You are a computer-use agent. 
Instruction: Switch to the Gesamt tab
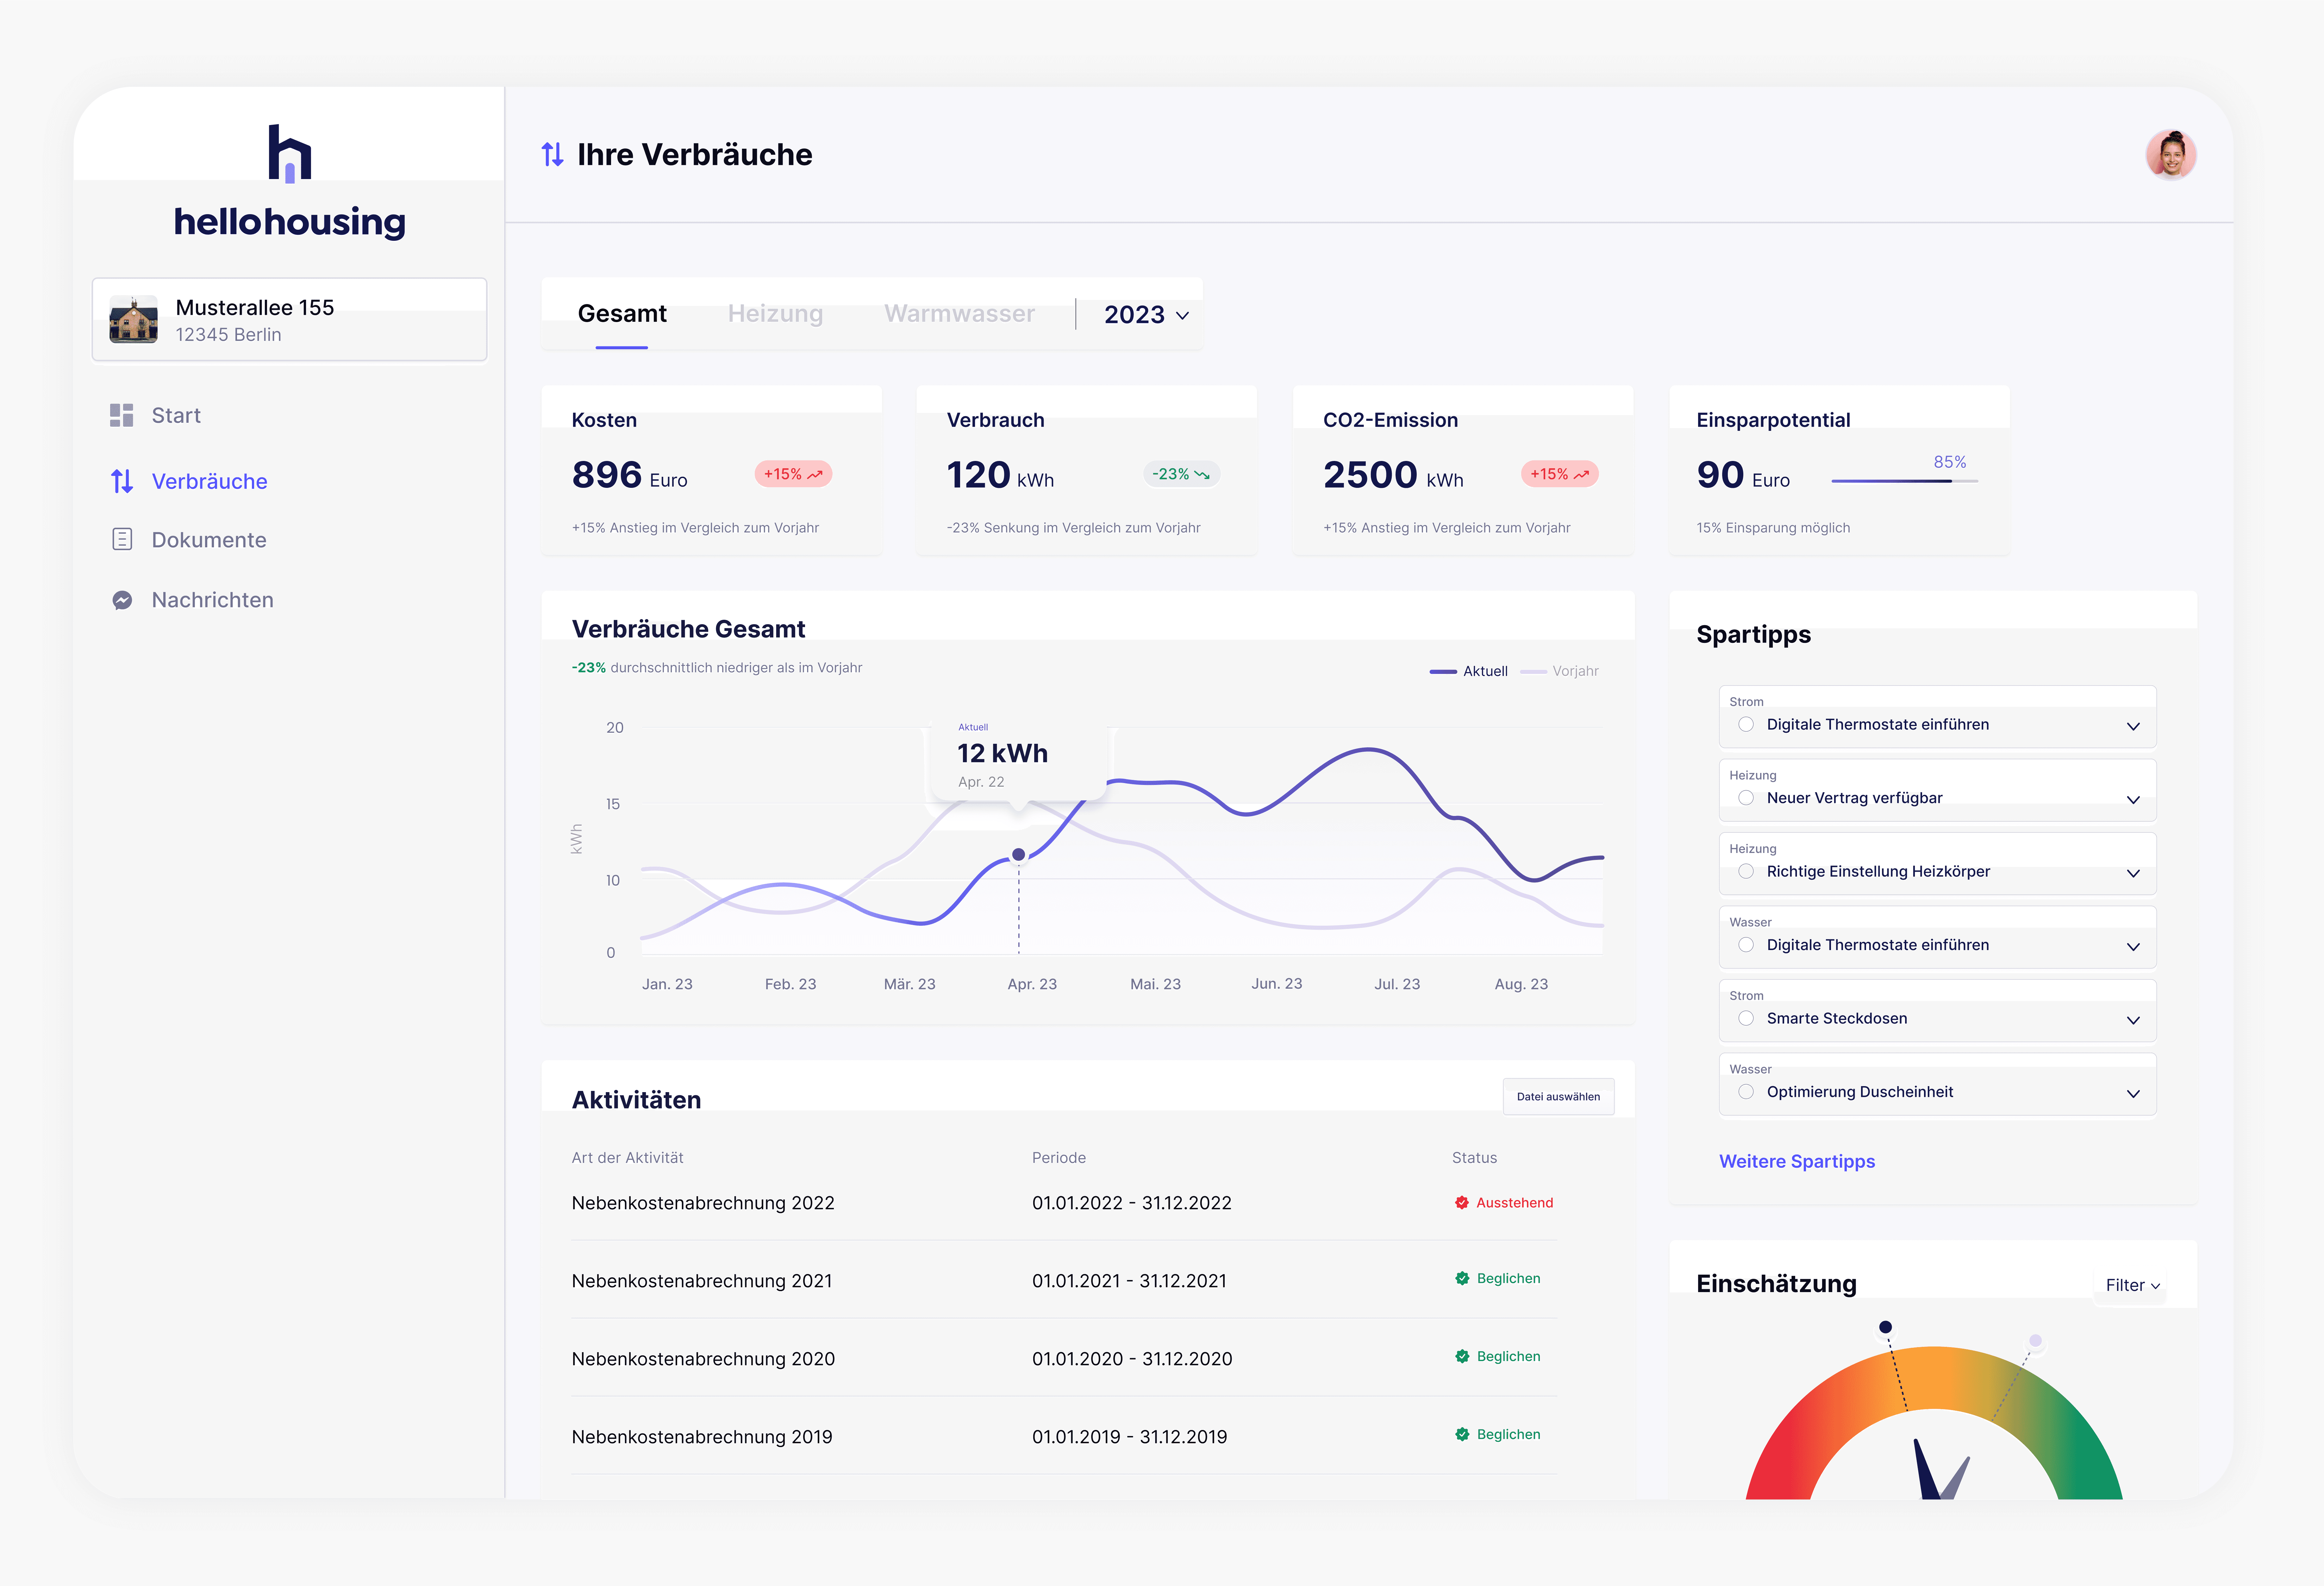click(622, 314)
